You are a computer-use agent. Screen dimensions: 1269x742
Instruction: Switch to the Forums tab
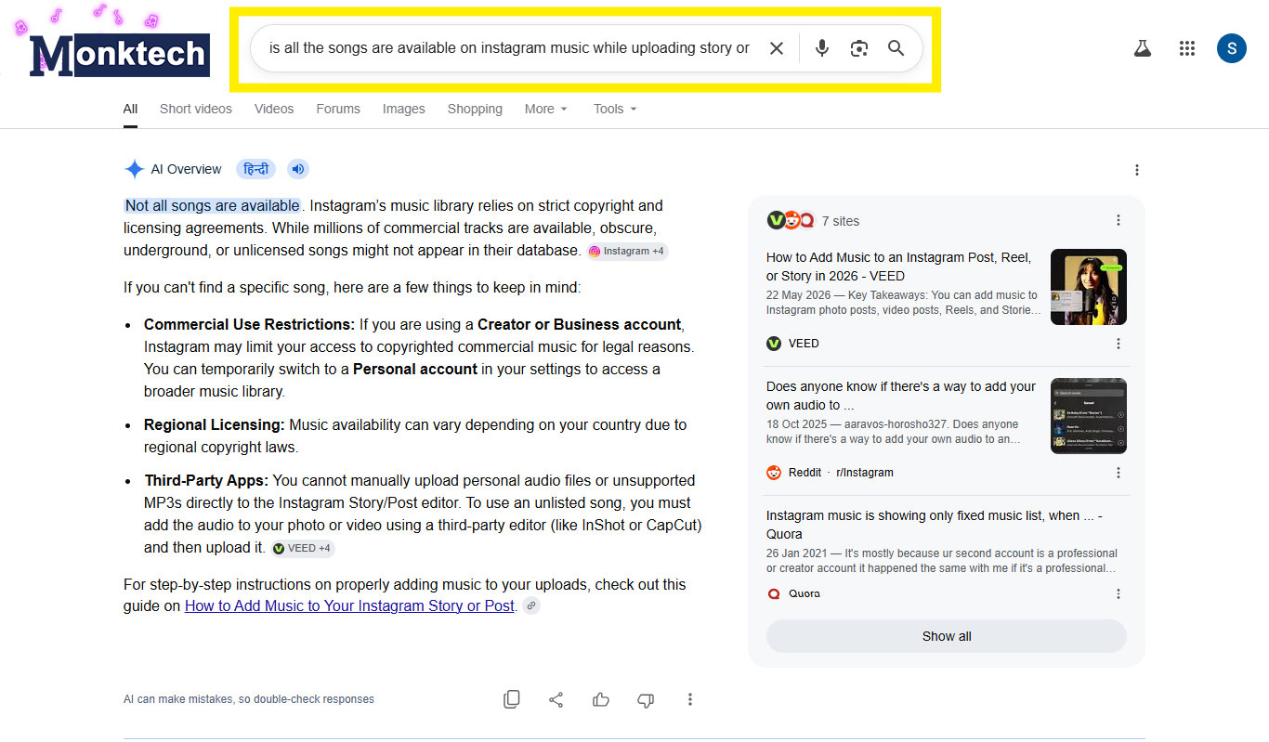pos(338,109)
